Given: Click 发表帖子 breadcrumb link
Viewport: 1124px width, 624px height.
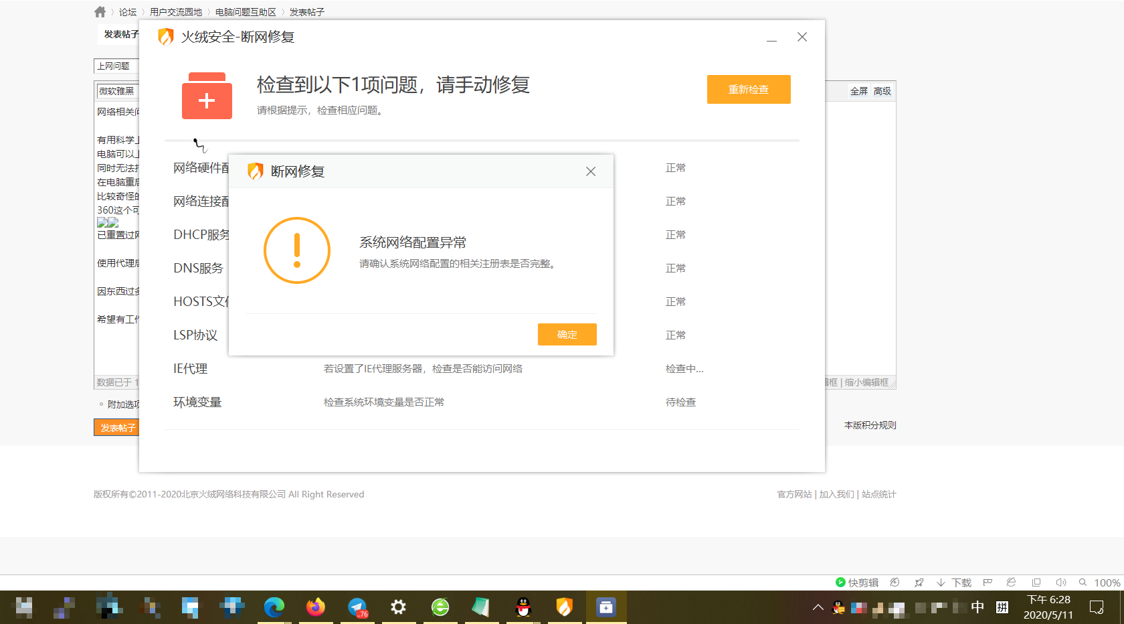Looking at the screenshot, I should (307, 12).
